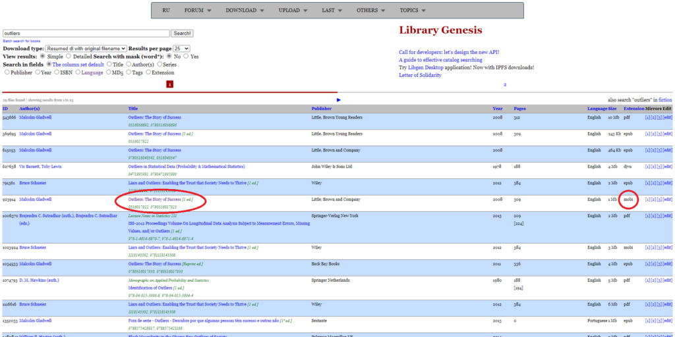Viewport: 675px width, 337px height.
Task: Open Results per page dropdown
Action: click(x=182, y=49)
